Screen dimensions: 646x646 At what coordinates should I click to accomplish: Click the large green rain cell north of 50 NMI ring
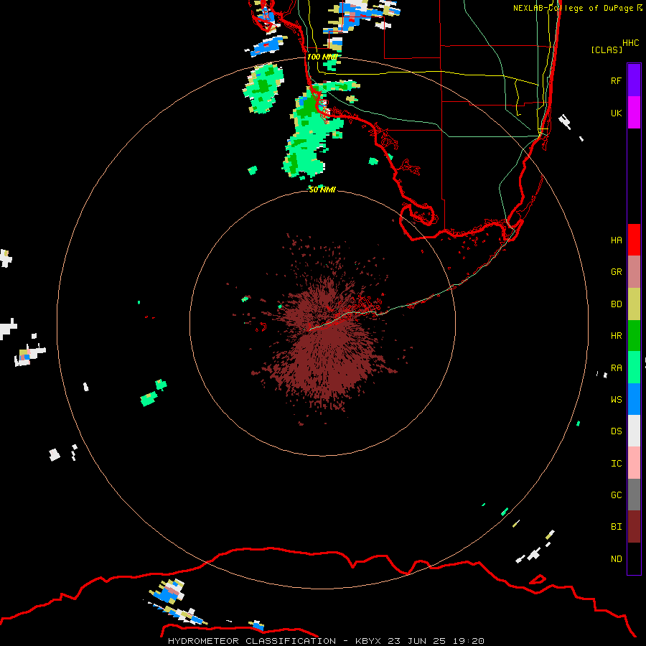click(x=313, y=132)
